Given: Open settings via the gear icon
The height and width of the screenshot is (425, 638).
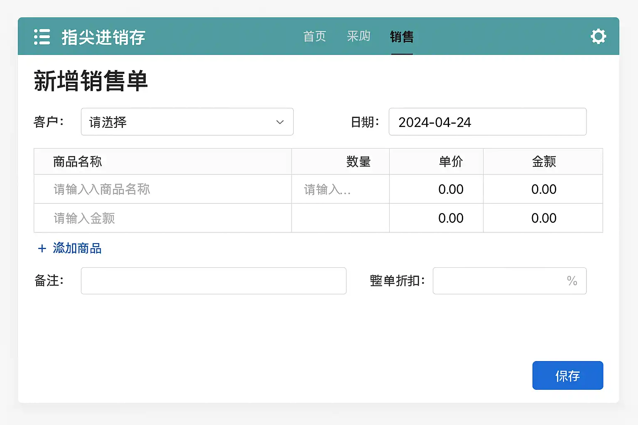Looking at the screenshot, I should [x=598, y=37].
